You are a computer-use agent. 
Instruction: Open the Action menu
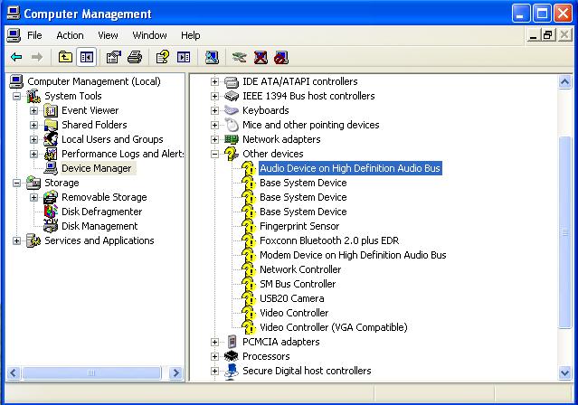click(70, 35)
